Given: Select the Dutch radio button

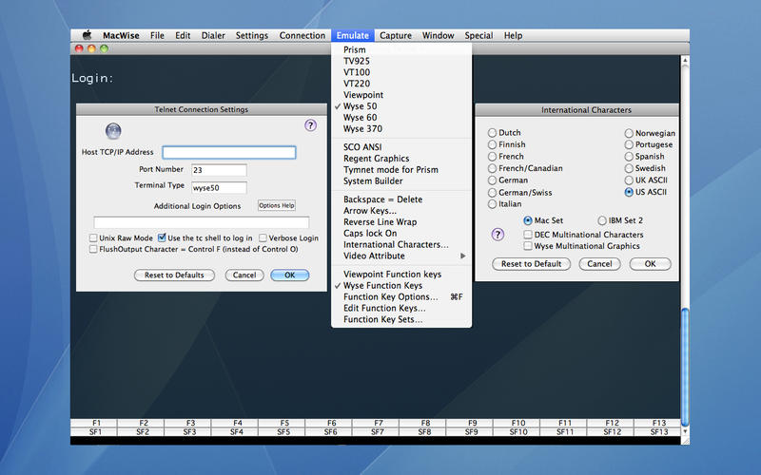Looking at the screenshot, I should coord(492,133).
